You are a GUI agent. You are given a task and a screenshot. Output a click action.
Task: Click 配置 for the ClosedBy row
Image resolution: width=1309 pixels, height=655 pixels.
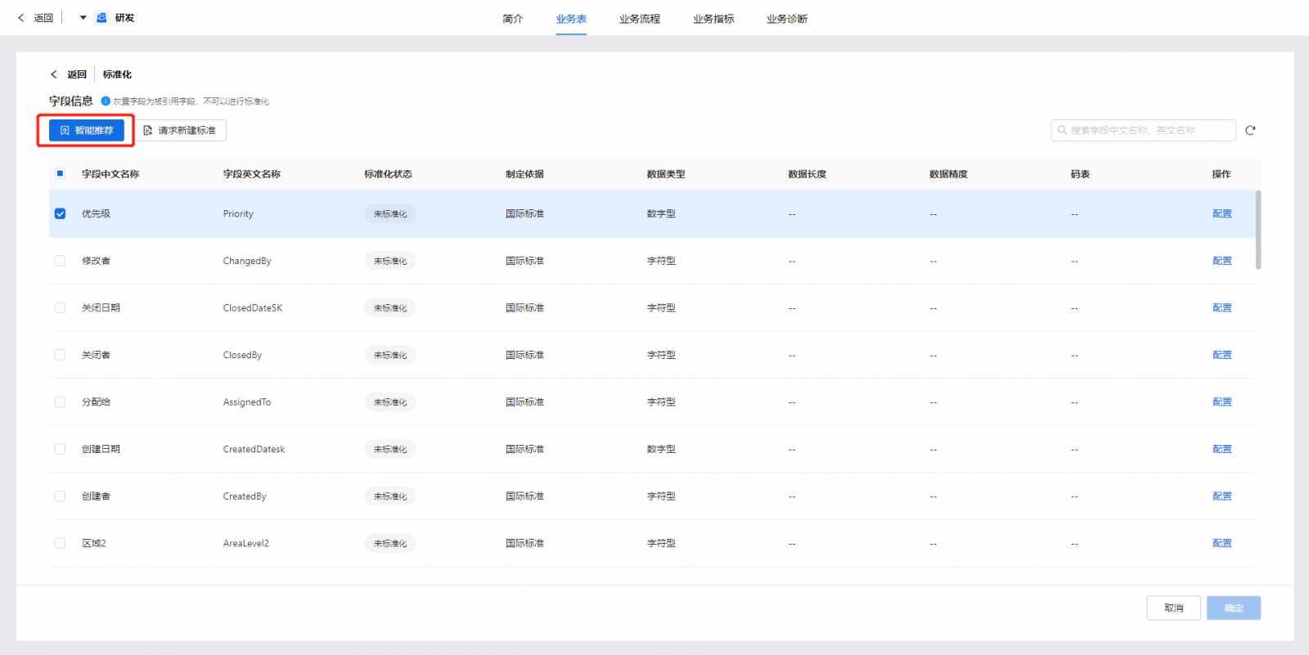coord(1222,355)
